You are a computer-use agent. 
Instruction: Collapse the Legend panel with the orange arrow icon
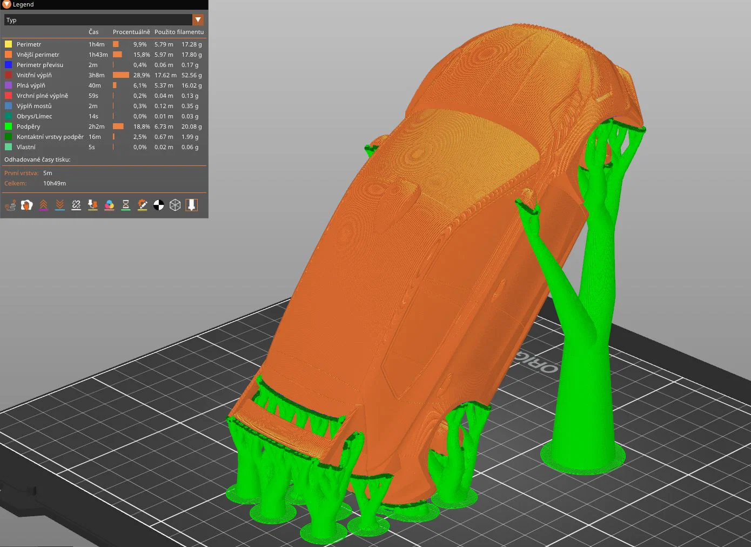6,4
